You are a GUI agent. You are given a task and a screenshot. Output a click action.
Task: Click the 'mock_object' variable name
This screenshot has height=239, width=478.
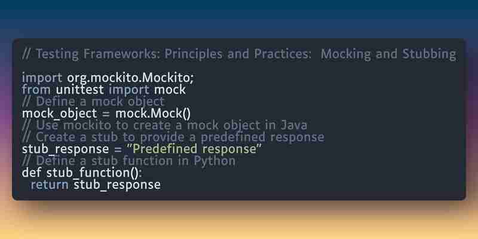coord(59,114)
